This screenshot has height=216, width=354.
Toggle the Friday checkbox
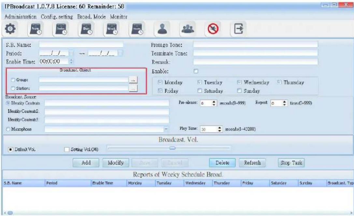pyautogui.click(x=160, y=91)
